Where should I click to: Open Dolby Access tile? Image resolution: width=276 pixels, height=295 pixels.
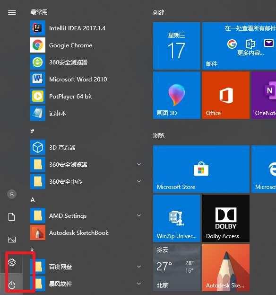tap(226, 218)
